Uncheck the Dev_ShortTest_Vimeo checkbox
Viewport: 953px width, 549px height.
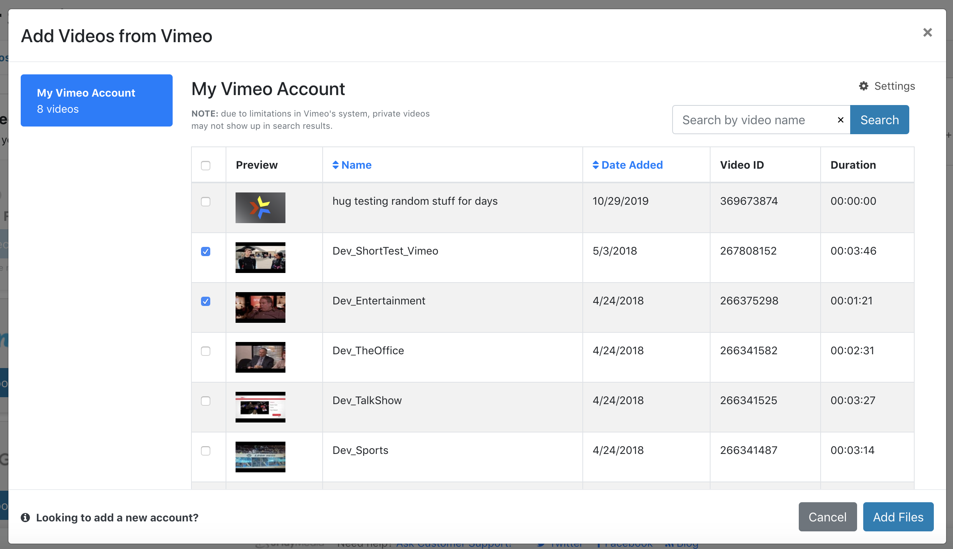click(x=206, y=251)
